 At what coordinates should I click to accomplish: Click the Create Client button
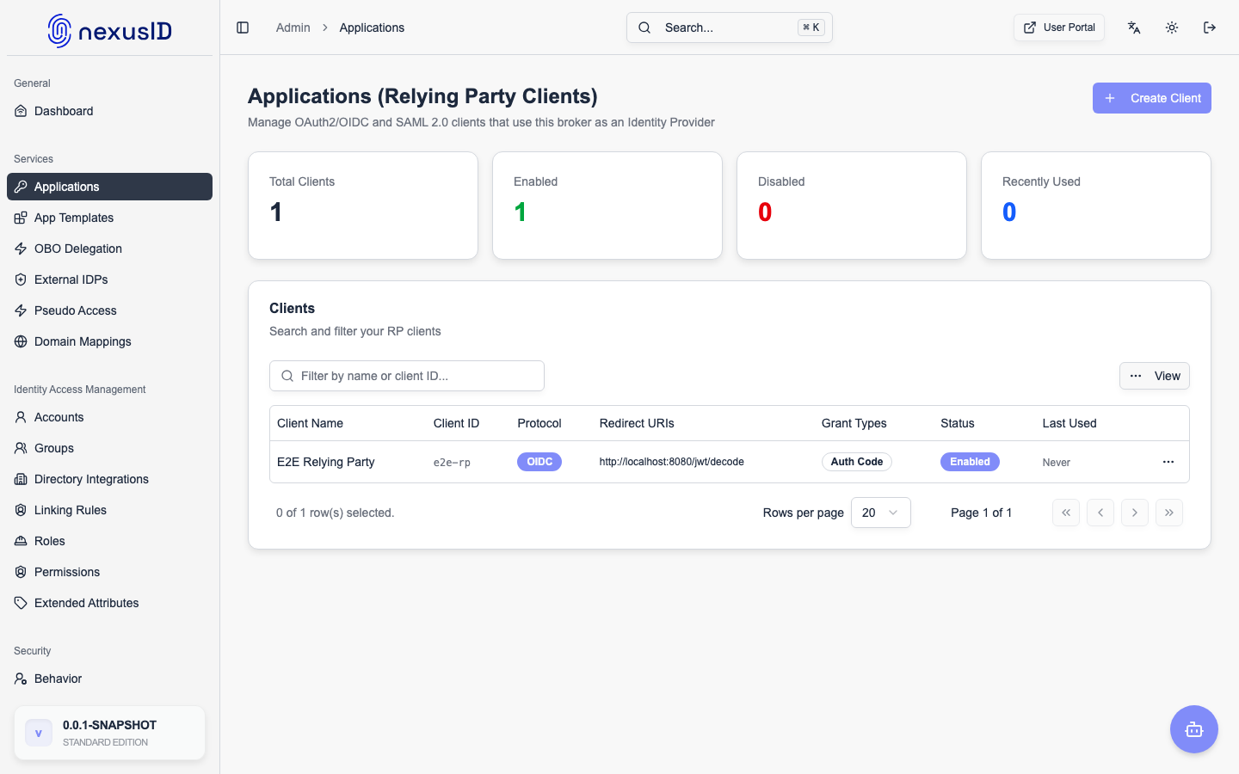click(x=1152, y=98)
